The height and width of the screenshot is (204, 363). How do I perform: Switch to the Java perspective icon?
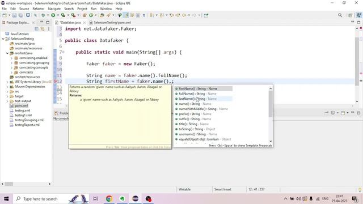click(358, 15)
